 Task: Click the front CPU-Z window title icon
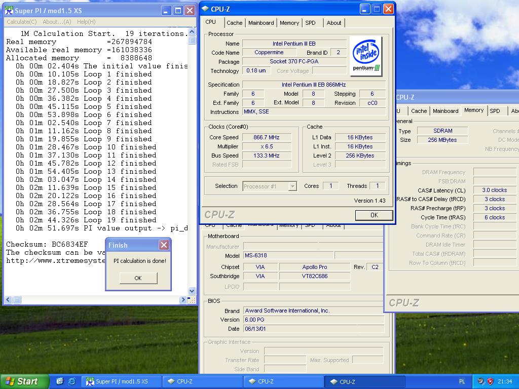coord(205,9)
